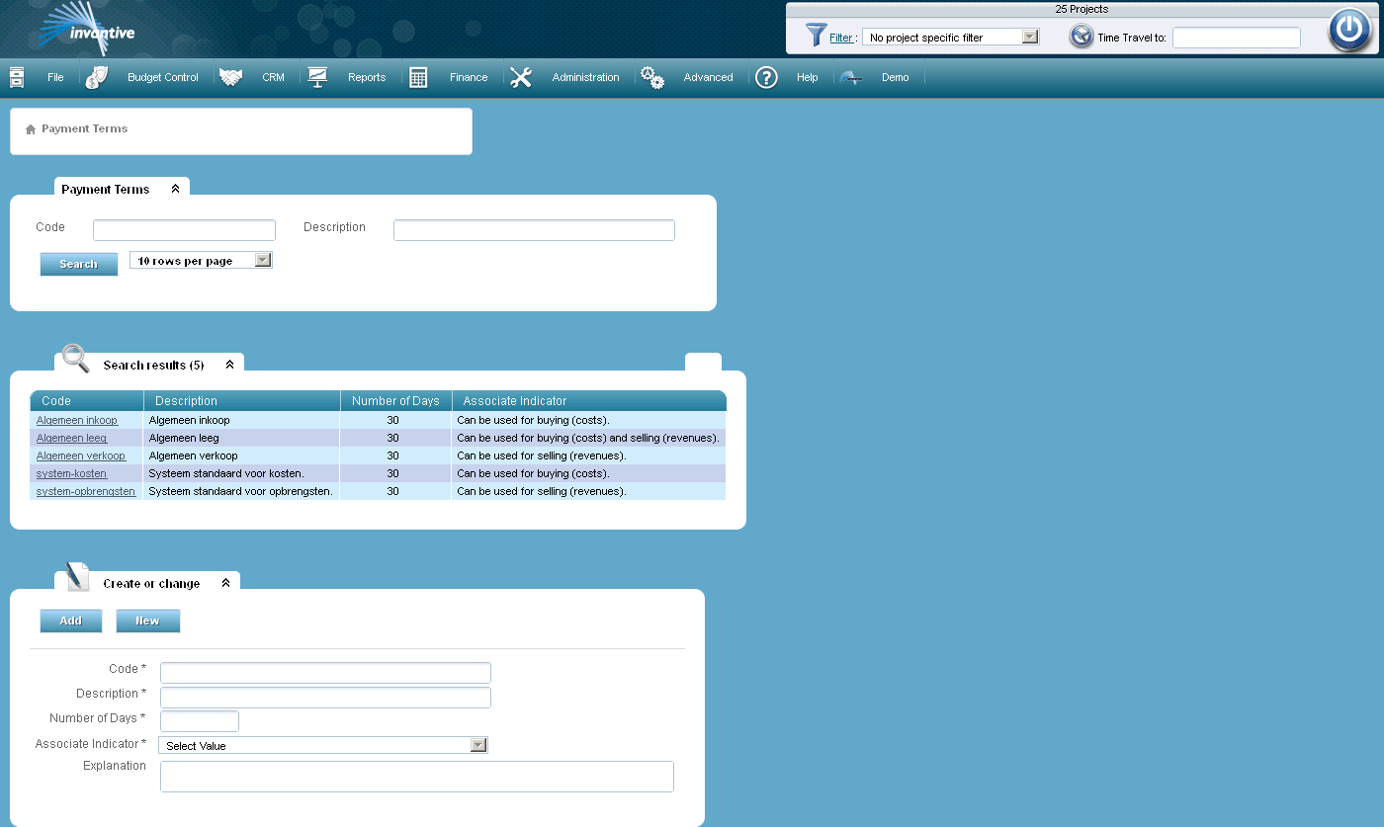Focus the Number of Days input
Screen dimensions: 1384x827
(200, 721)
